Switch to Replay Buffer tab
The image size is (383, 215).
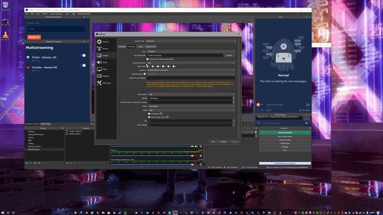pos(151,47)
